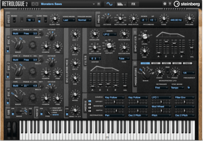Select the LFO3 modulator tab
This screenshot has height=141, width=203.
(166, 63)
